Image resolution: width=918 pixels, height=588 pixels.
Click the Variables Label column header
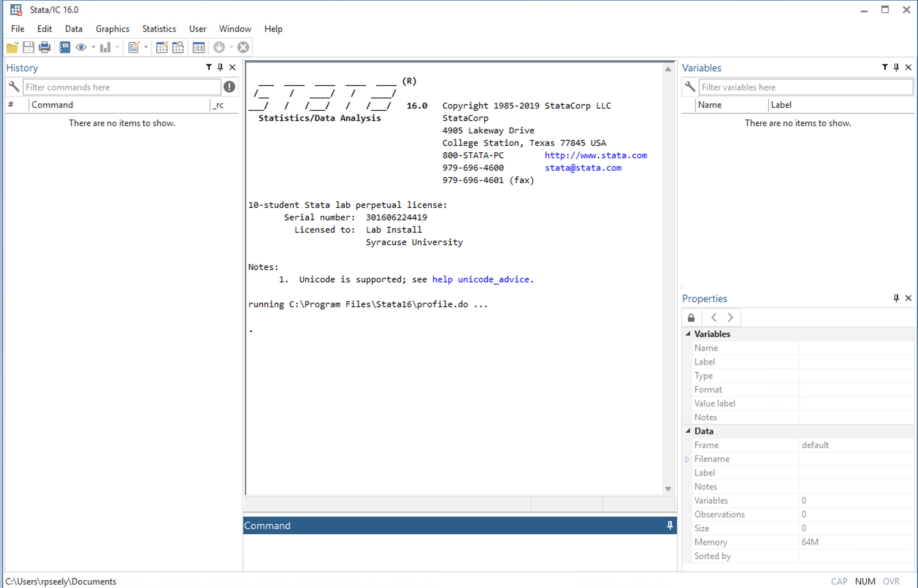click(842, 105)
